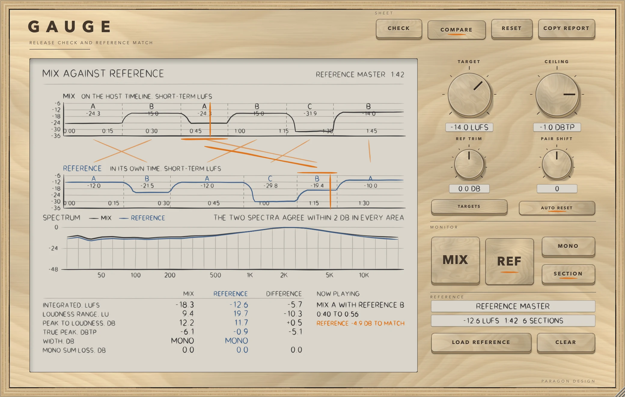Viewport: 625px width, 397px height.
Task: Click the MIX A WITH REFERENCE B text
Action: click(360, 305)
